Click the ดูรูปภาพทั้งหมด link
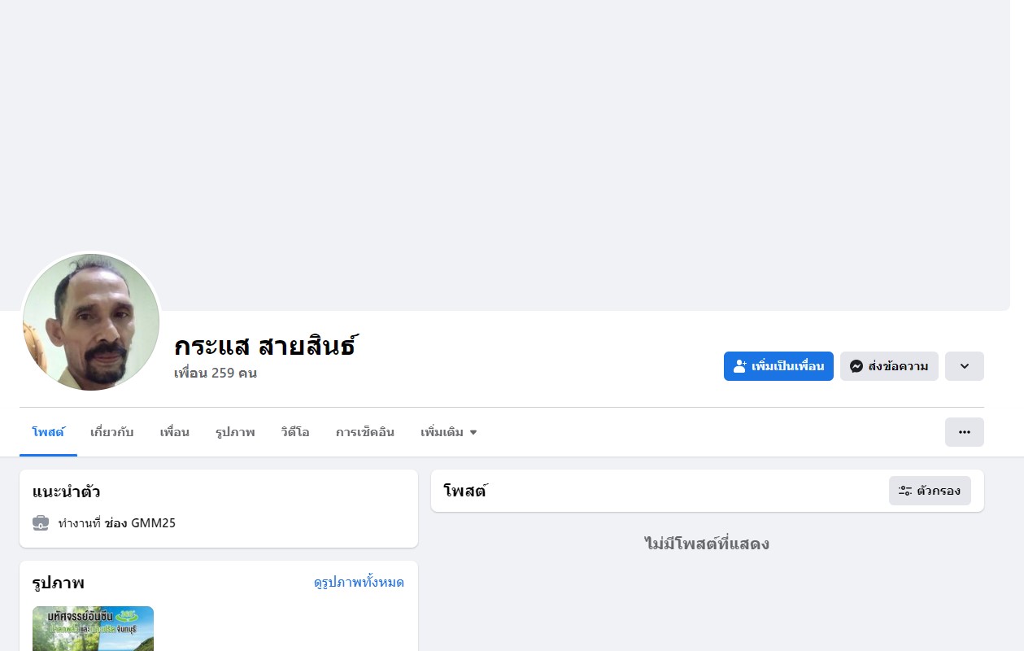This screenshot has width=1024, height=651. point(359,583)
